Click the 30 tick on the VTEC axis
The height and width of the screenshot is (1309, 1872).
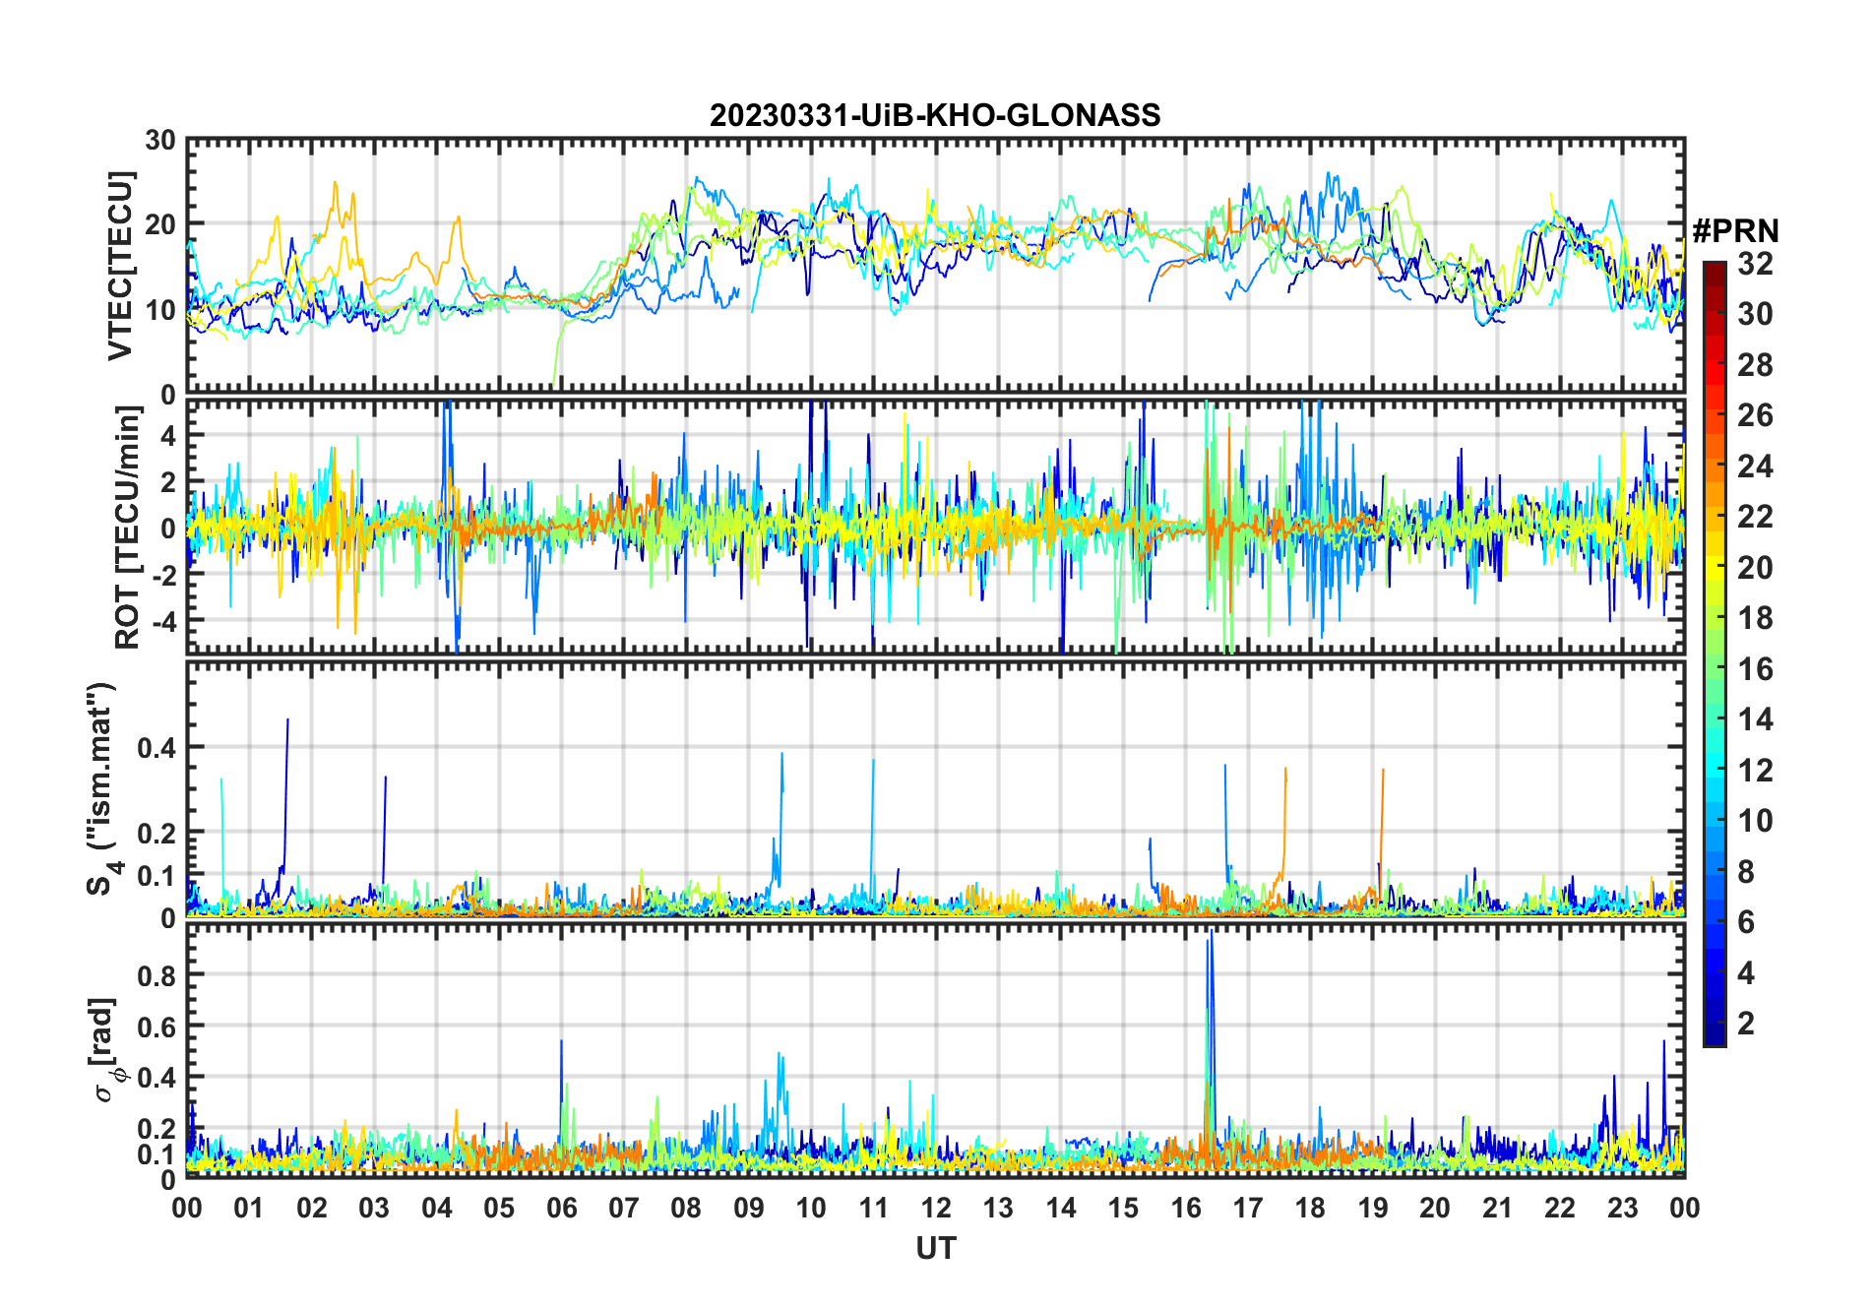(161, 141)
